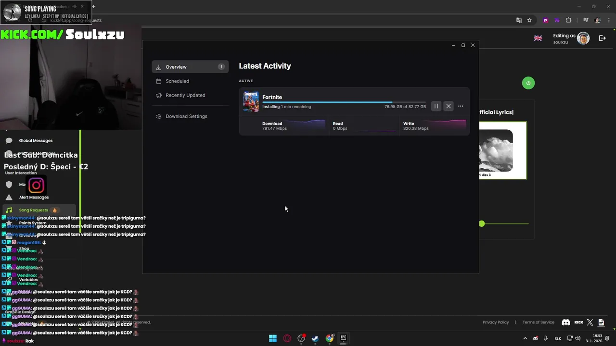Click the Chrome translate page icon
The image size is (616, 346).
click(x=519, y=20)
